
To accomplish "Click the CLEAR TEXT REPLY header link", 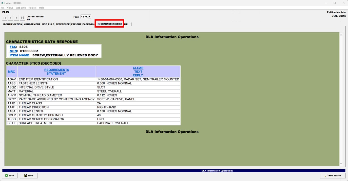I will [138, 72].
